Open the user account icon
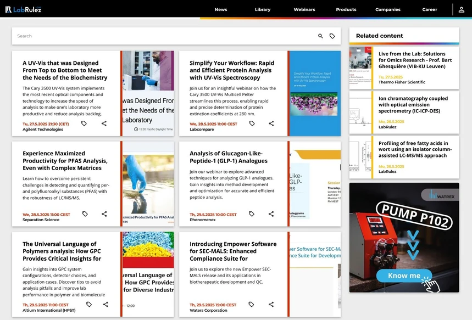Viewport: 472px width, 320px height. pyautogui.click(x=462, y=9)
